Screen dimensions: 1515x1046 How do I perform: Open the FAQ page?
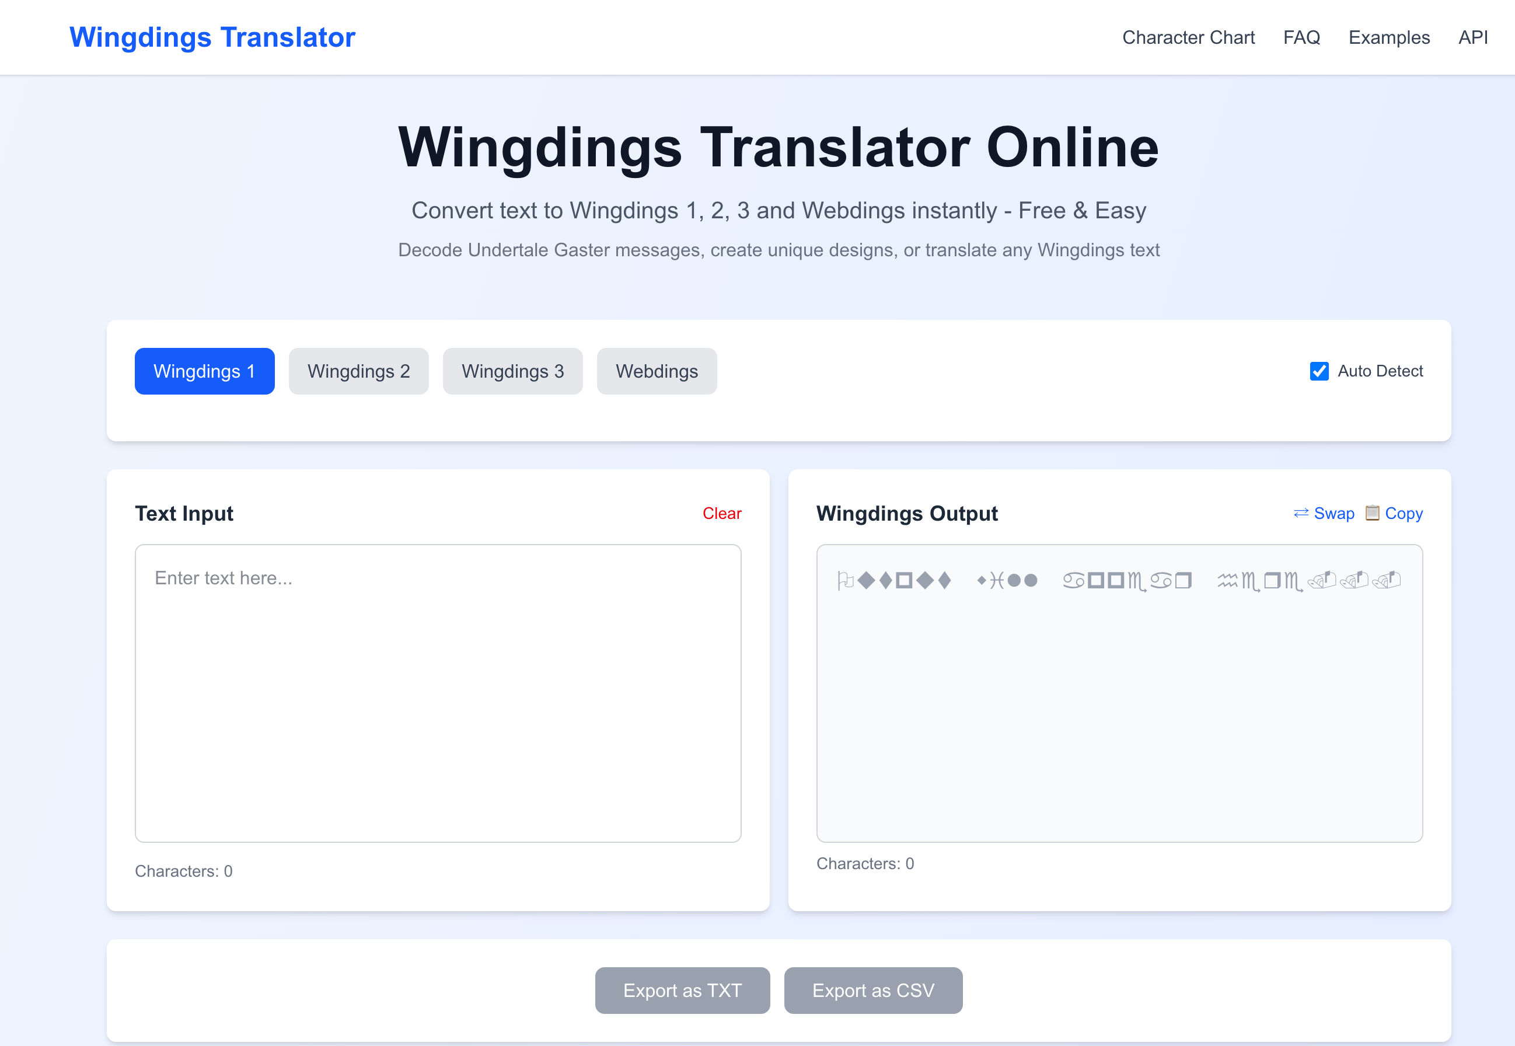pyautogui.click(x=1301, y=37)
